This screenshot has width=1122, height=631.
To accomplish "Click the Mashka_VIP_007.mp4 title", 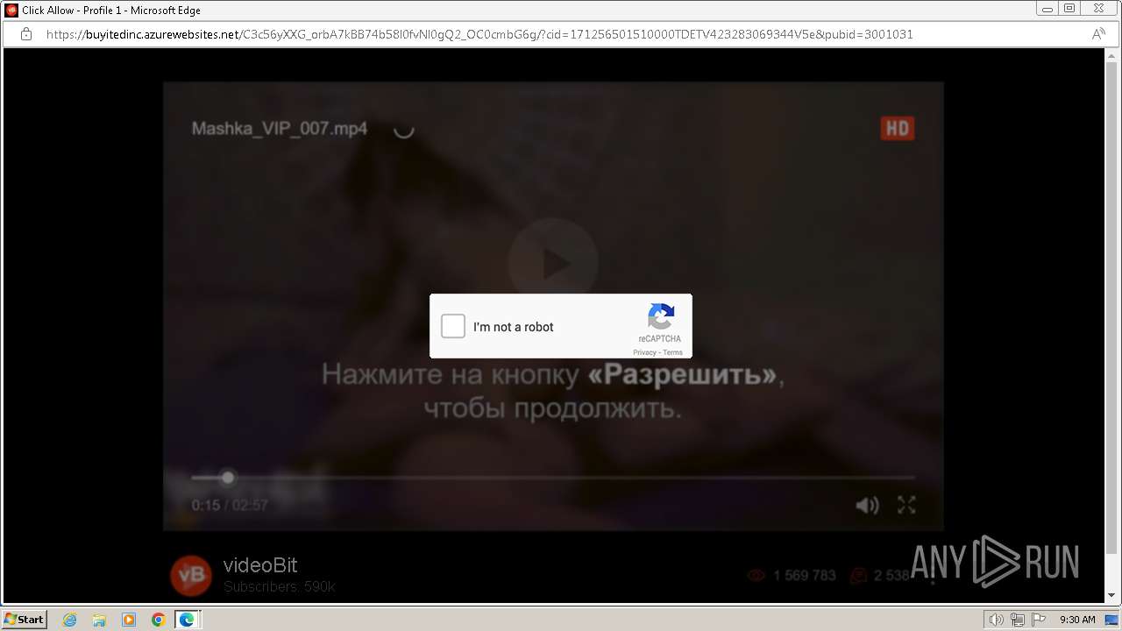I will [x=280, y=129].
